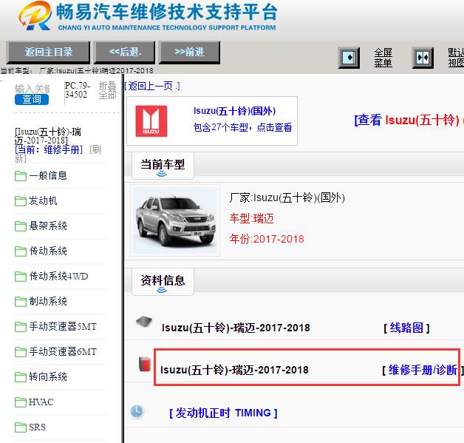Focus the keyword search input field

(32, 89)
